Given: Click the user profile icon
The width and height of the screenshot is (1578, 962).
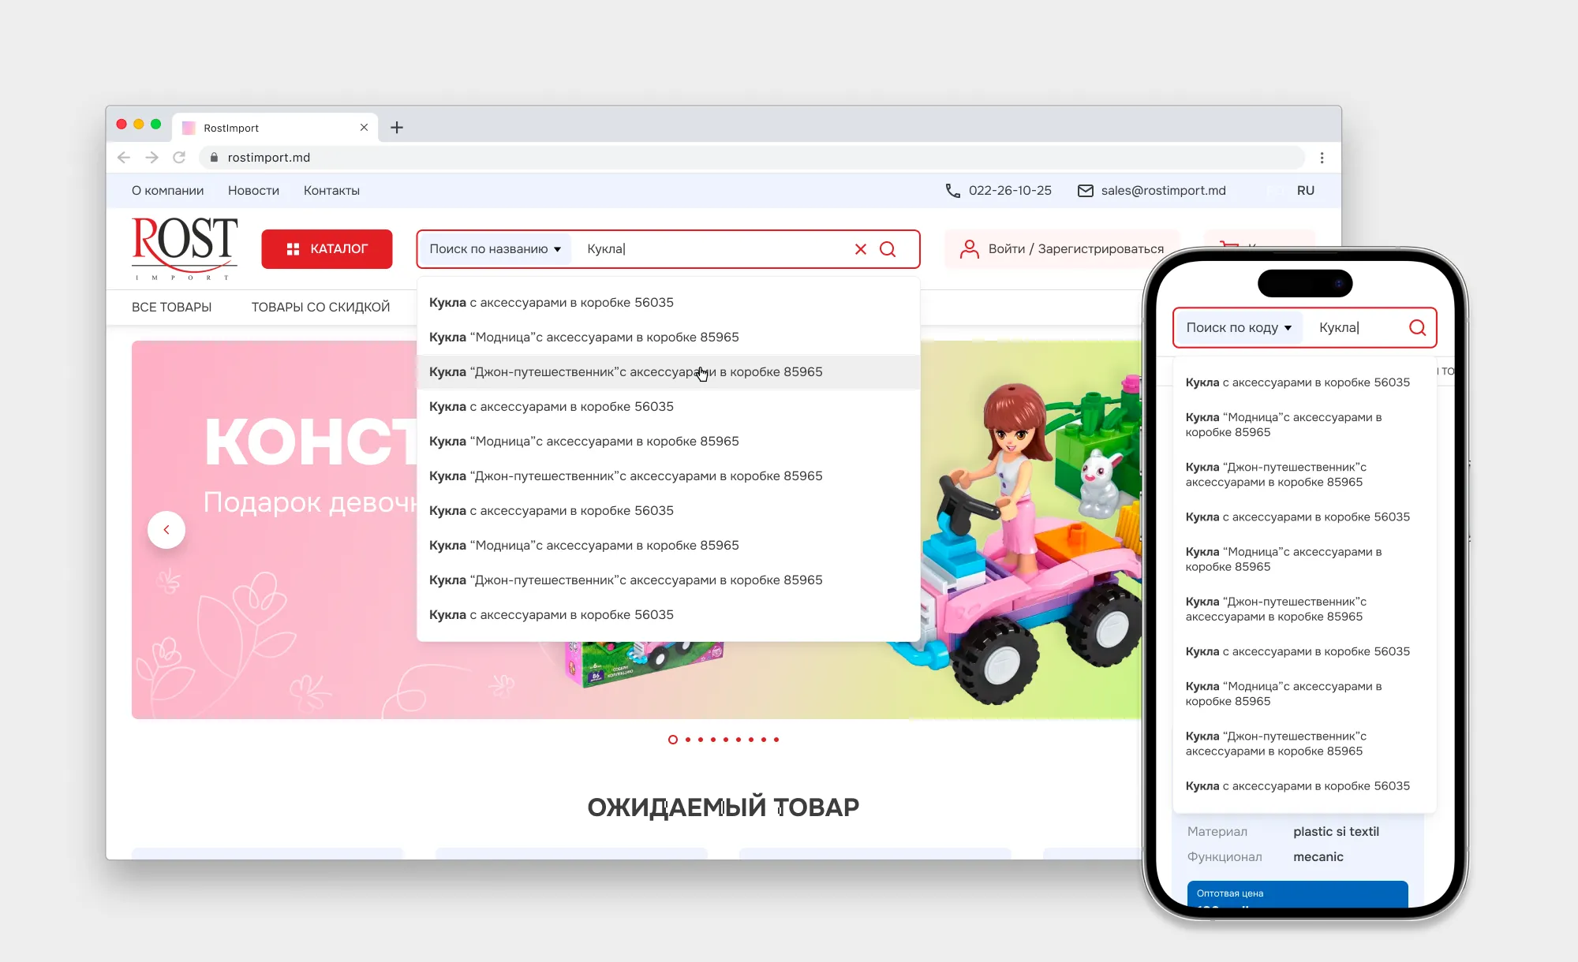Looking at the screenshot, I should 969,249.
